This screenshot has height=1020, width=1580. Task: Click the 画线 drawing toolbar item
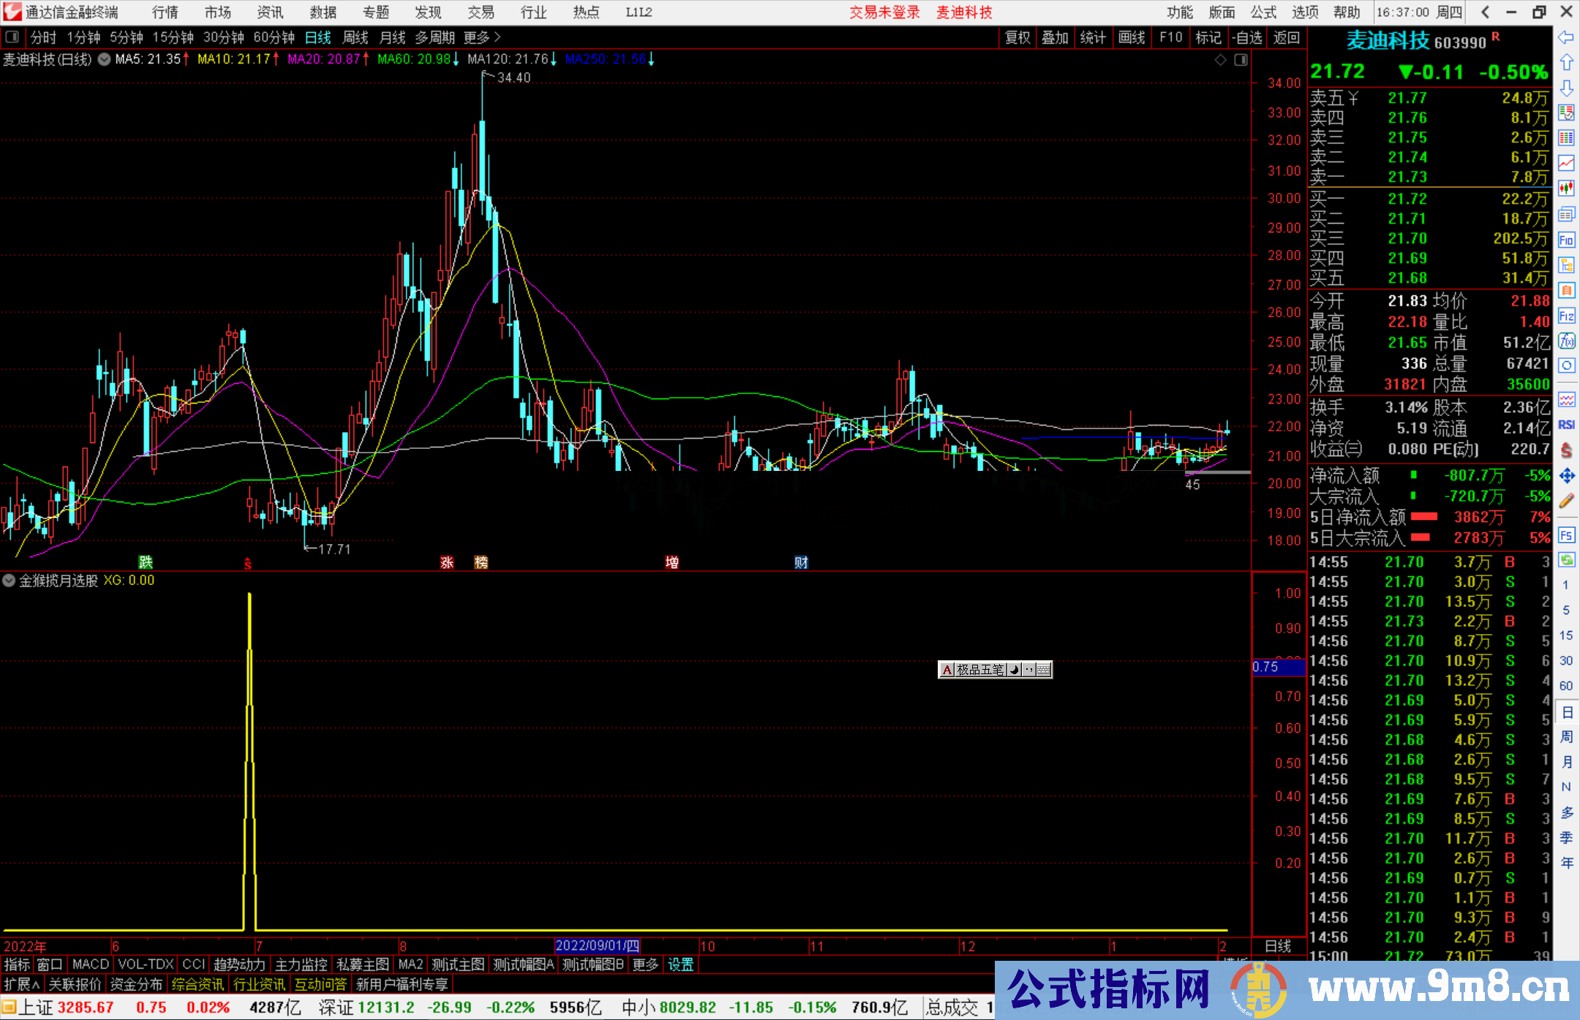(1132, 37)
